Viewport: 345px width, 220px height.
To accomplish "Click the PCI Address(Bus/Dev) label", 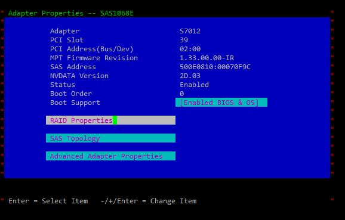I will (92, 49).
